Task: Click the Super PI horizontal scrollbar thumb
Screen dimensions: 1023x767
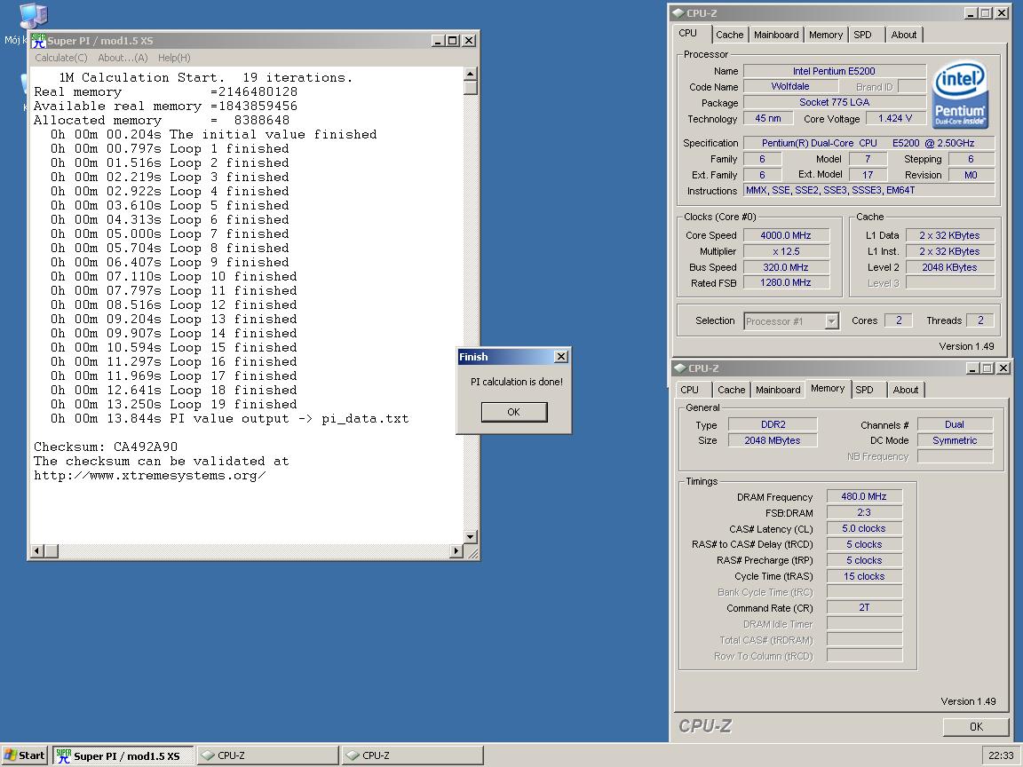Action: coord(52,551)
